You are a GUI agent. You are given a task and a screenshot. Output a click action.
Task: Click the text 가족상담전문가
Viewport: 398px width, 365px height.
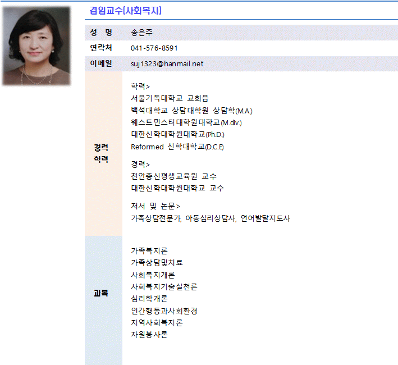[156, 218]
